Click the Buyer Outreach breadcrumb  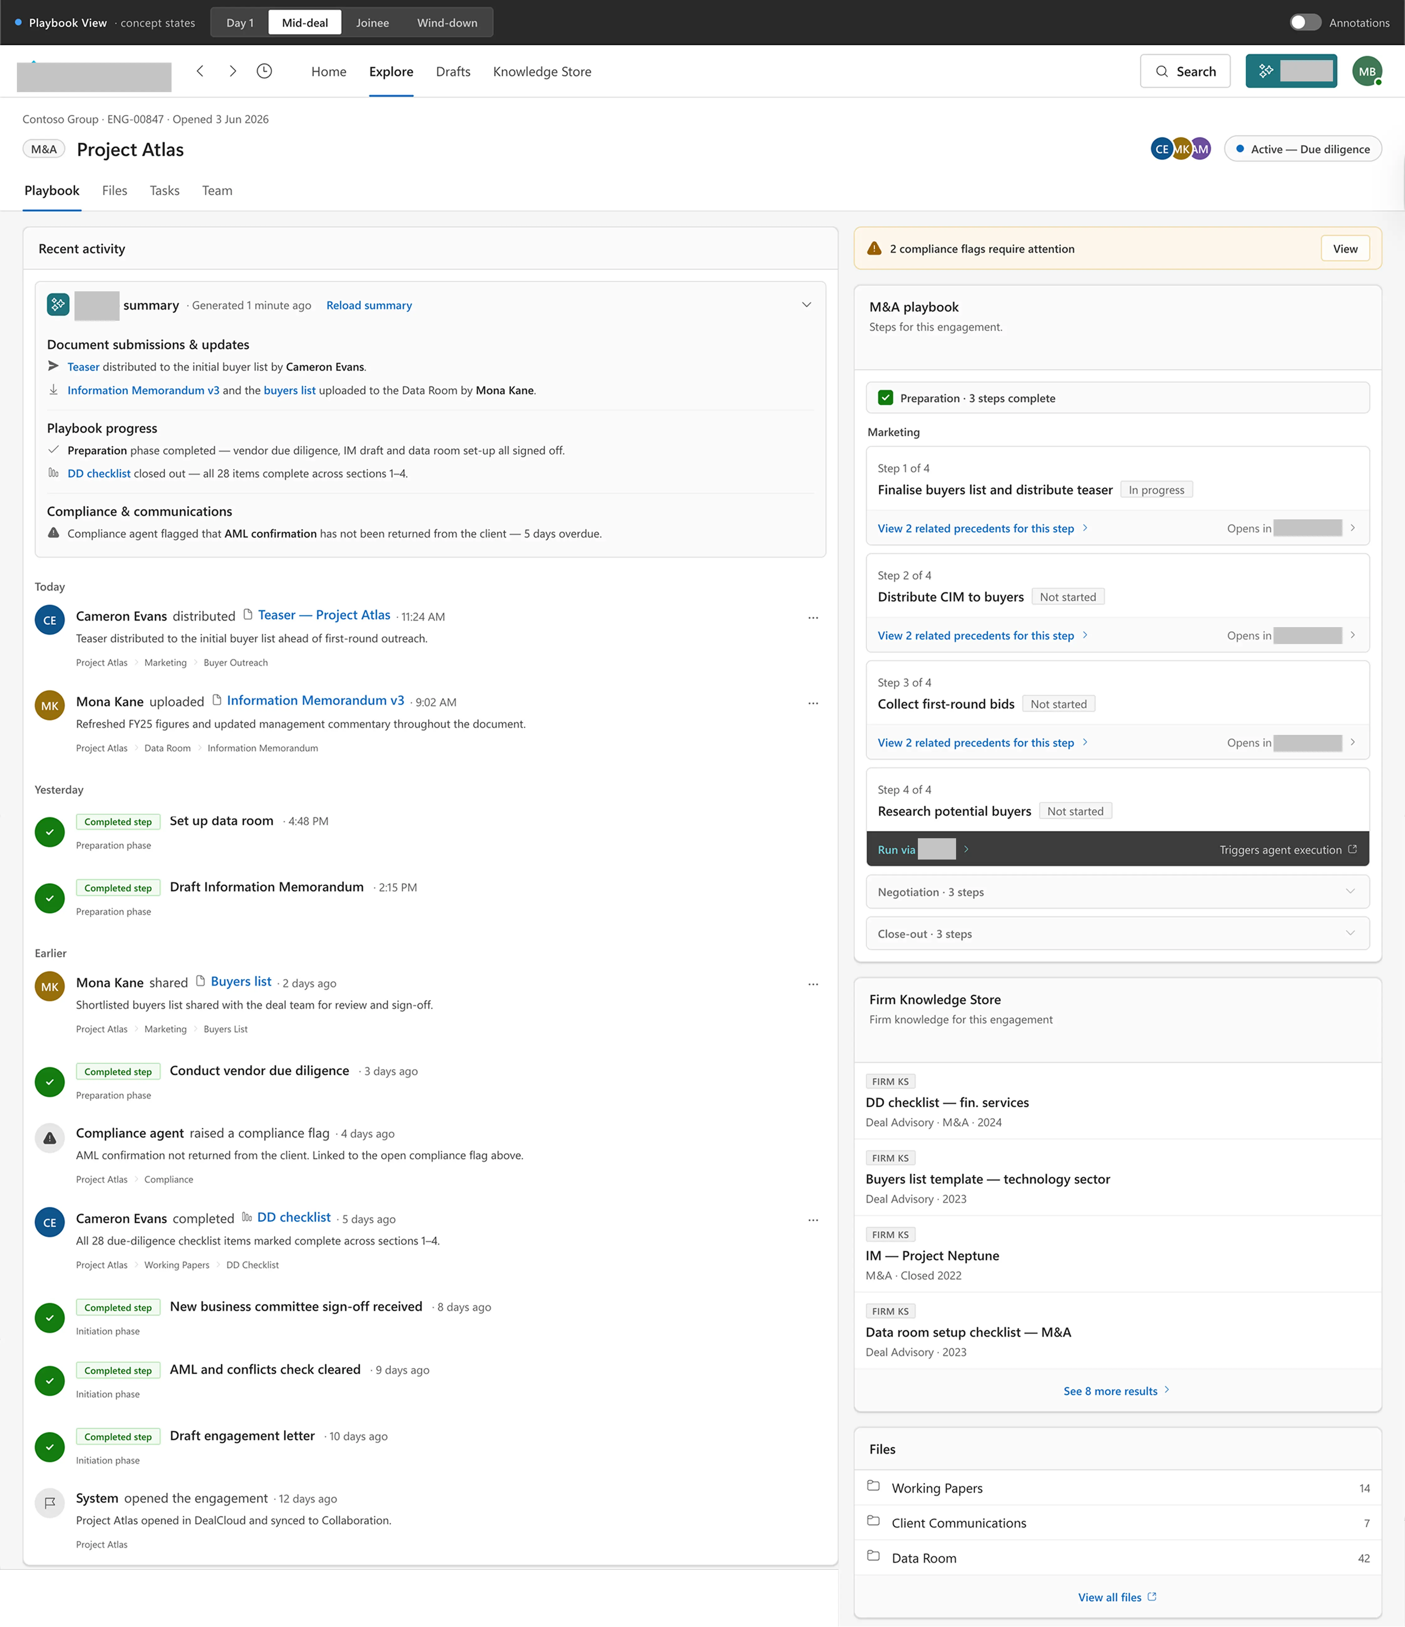pyautogui.click(x=235, y=663)
